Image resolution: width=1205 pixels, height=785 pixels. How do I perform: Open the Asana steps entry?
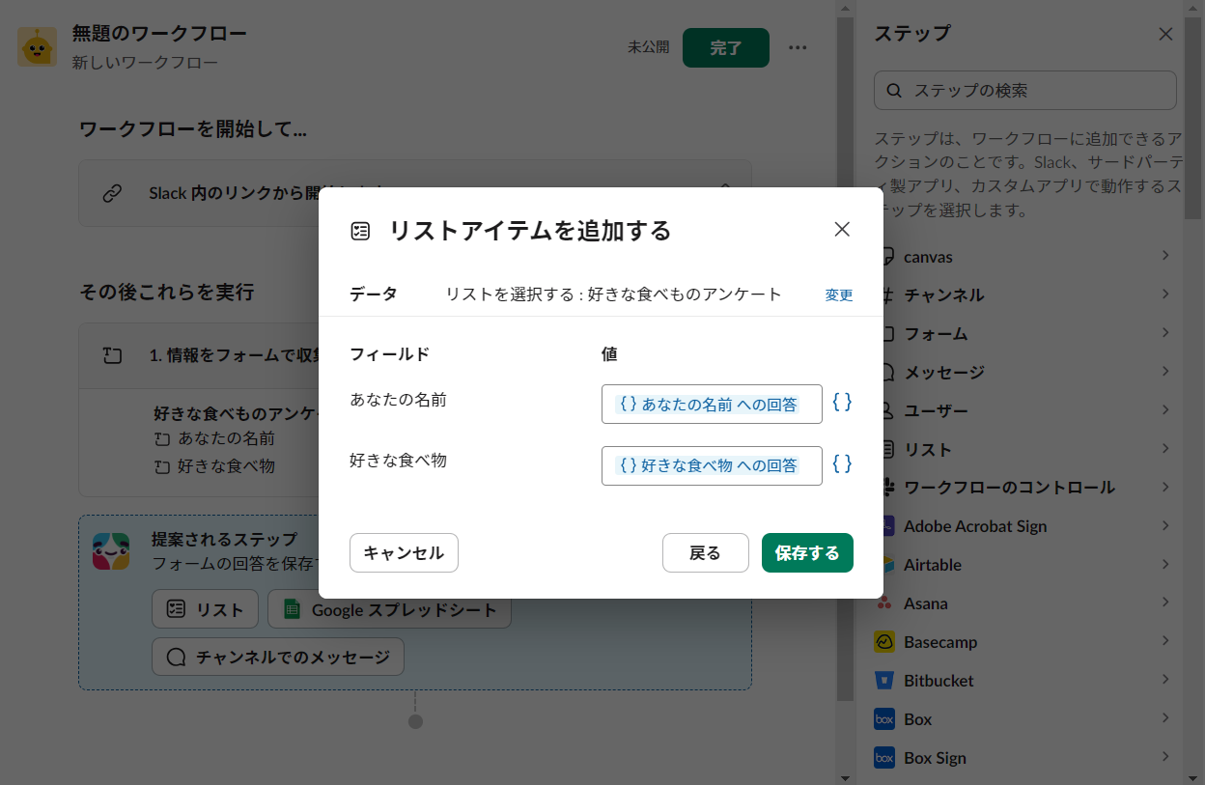[1025, 603]
